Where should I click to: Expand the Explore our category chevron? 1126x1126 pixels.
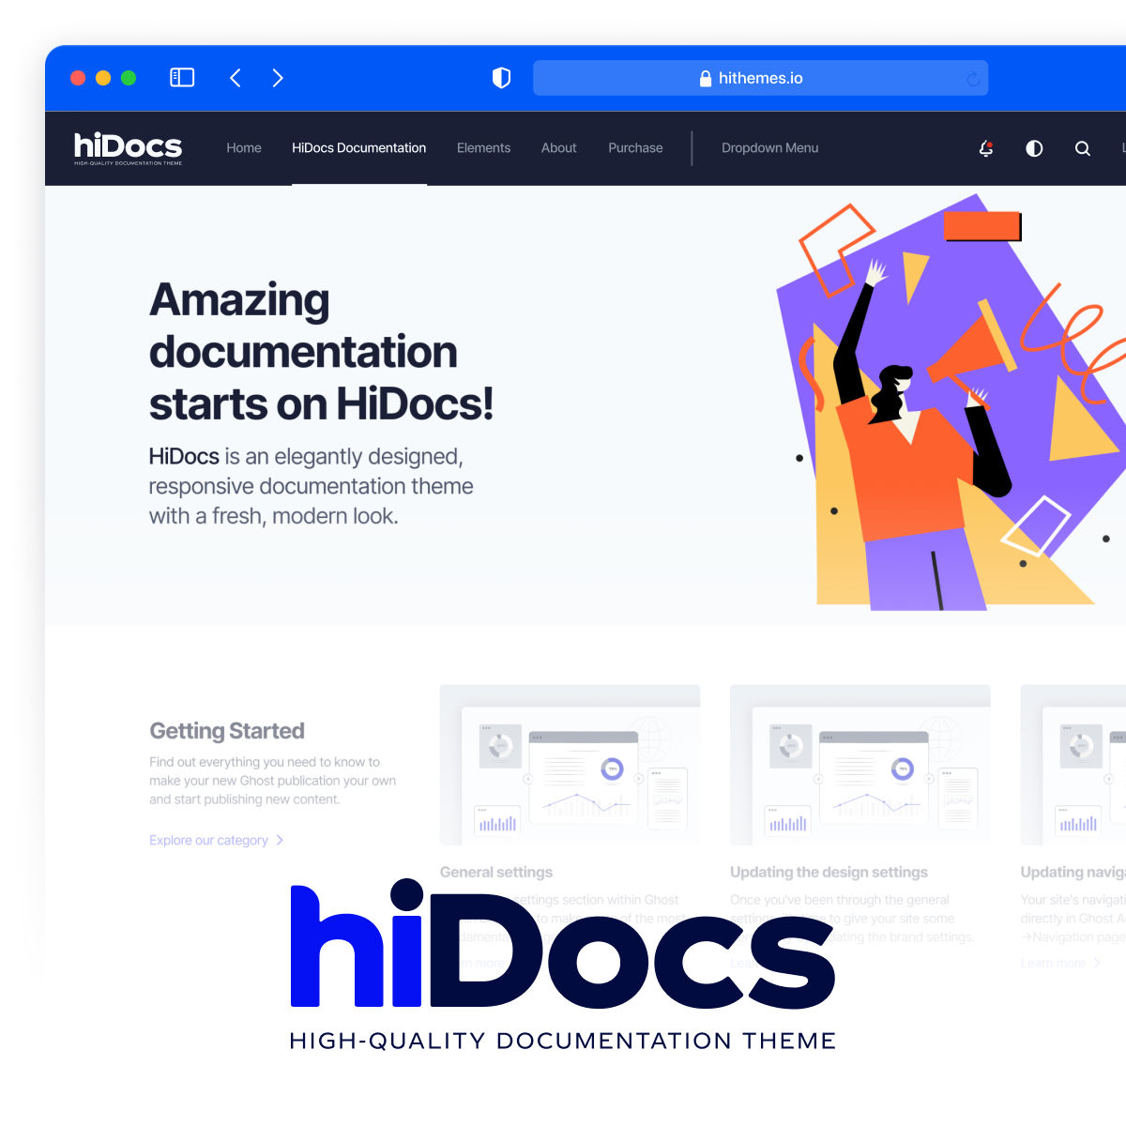pos(280,840)
